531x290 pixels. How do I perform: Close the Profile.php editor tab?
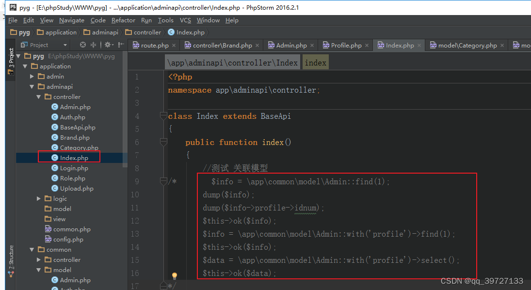(x=367, y=46)
